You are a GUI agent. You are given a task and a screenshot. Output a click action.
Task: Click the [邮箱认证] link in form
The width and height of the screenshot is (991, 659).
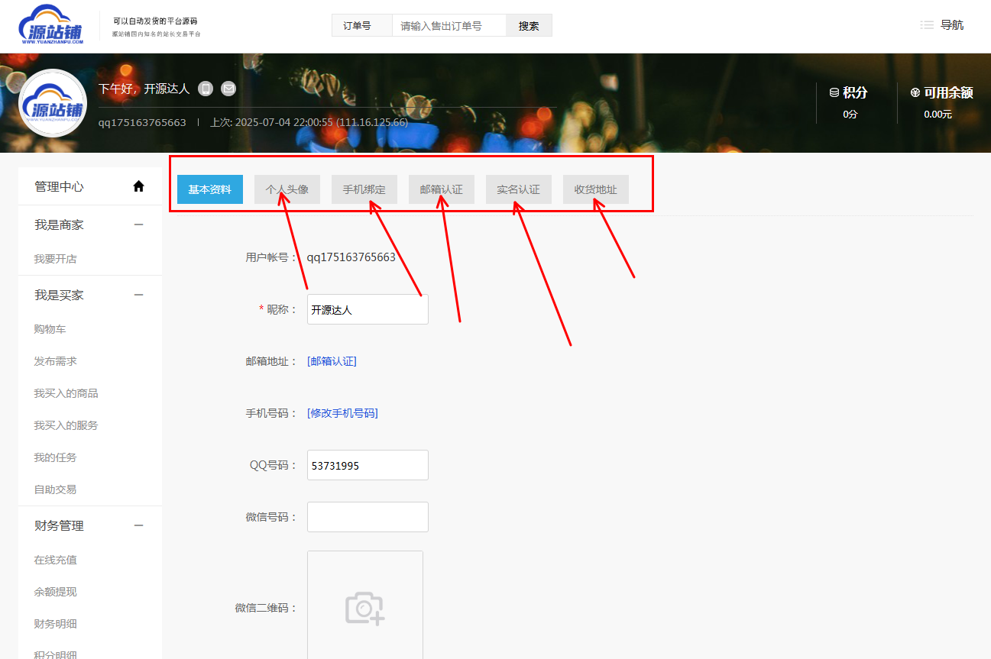(x=332, y=361)
